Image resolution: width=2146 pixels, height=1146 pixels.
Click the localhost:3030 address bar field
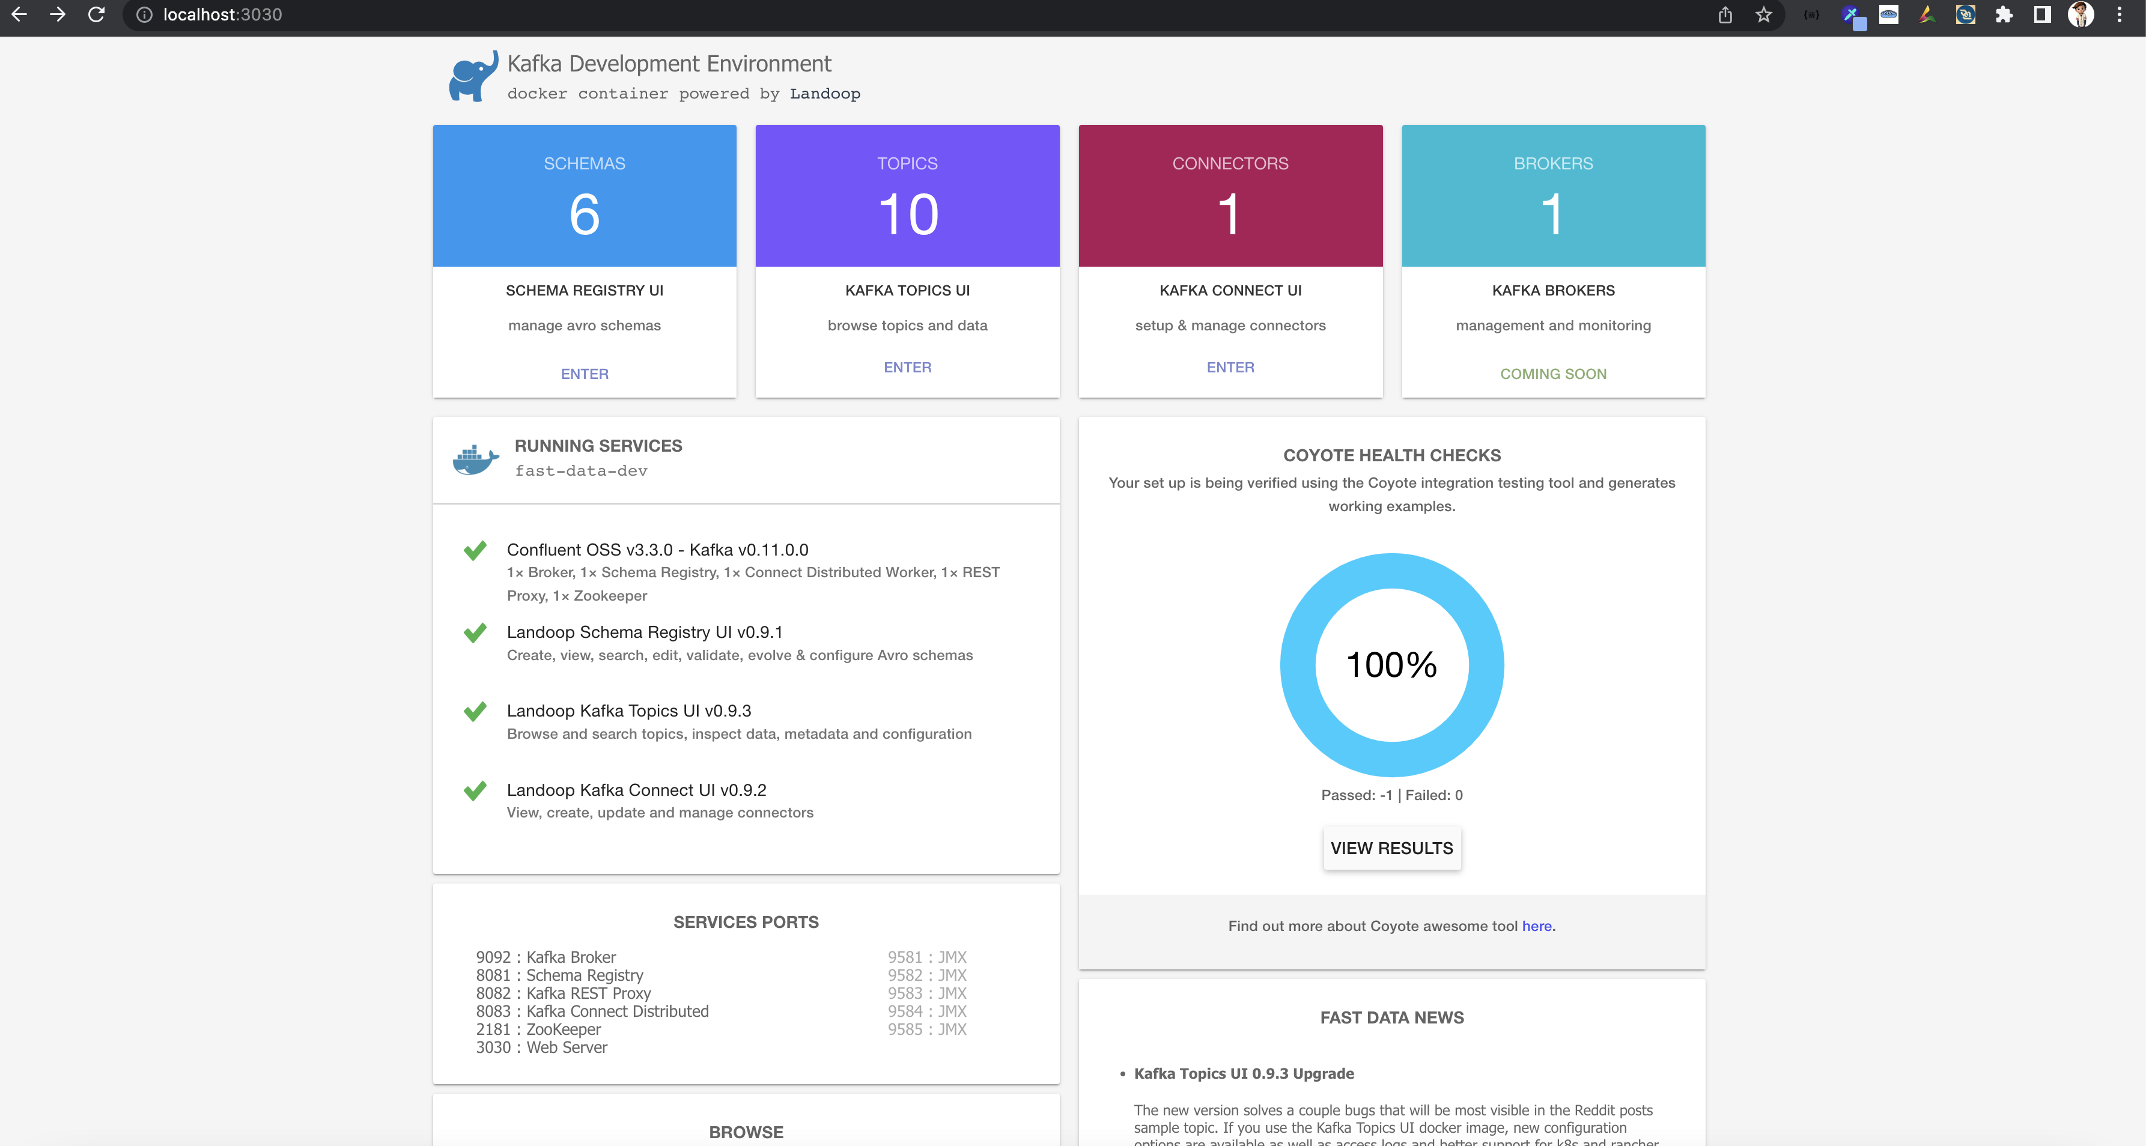click(x=220, y=14)
